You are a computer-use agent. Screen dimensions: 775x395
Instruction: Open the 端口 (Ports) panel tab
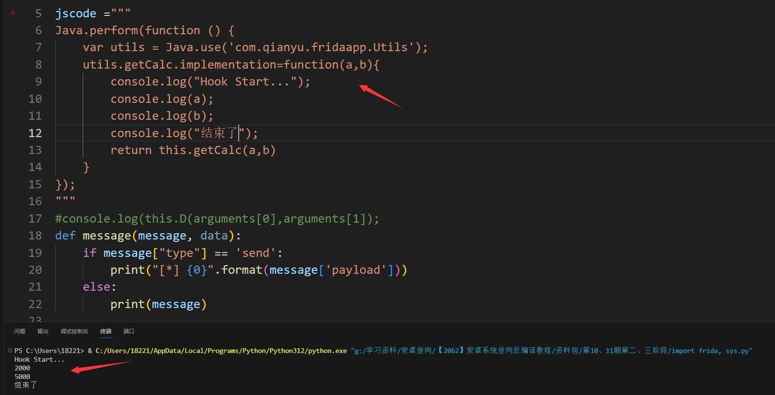129,331
